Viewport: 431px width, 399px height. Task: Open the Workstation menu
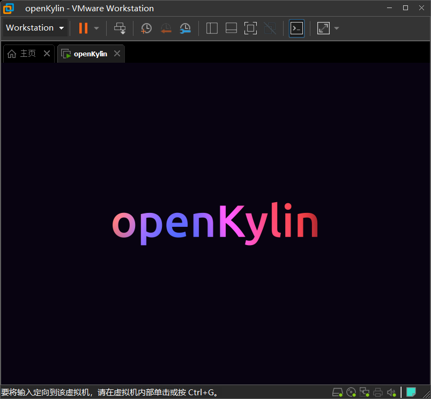coord(35,28)
